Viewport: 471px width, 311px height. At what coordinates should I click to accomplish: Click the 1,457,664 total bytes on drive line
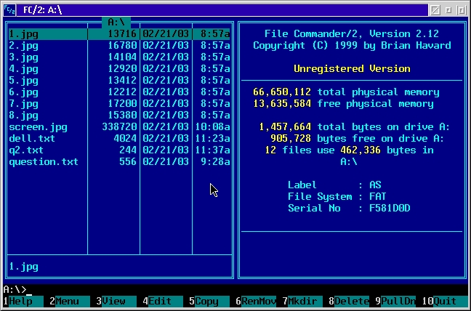point(355,127)
